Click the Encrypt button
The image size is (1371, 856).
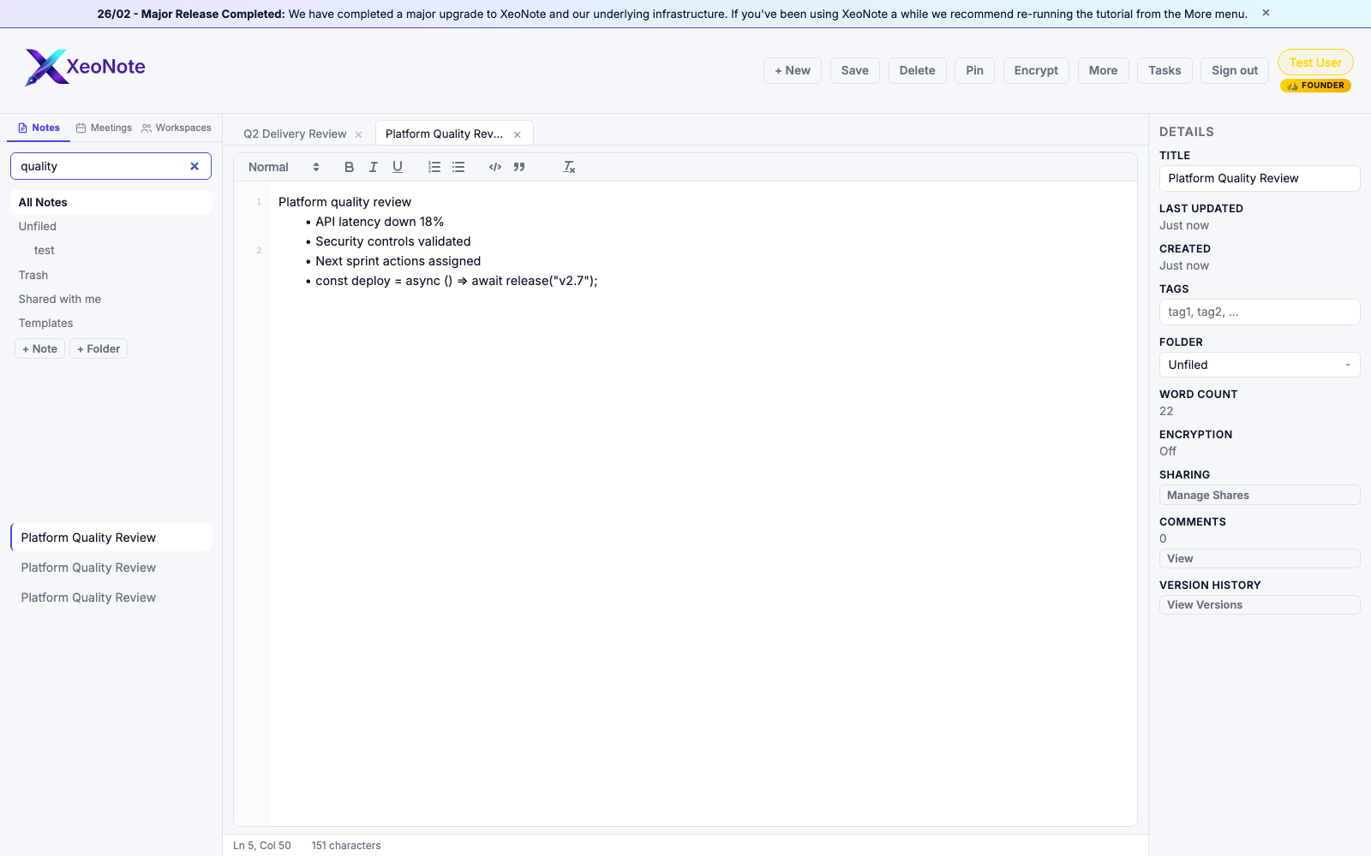pyautogui.click(x=1035, y=70)
